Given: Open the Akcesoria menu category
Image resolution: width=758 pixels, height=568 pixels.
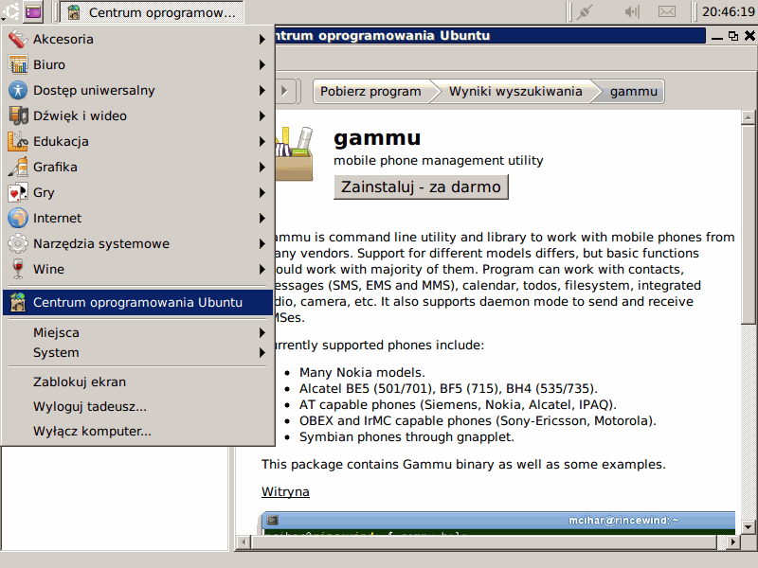Looking at the screenshot, I should [63, 40].
